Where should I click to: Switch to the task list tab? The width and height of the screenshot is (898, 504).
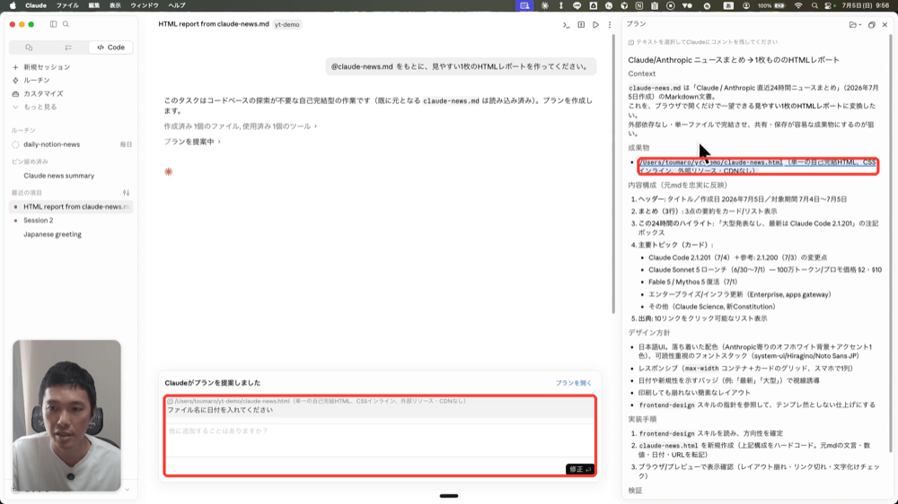click(68, 48)
